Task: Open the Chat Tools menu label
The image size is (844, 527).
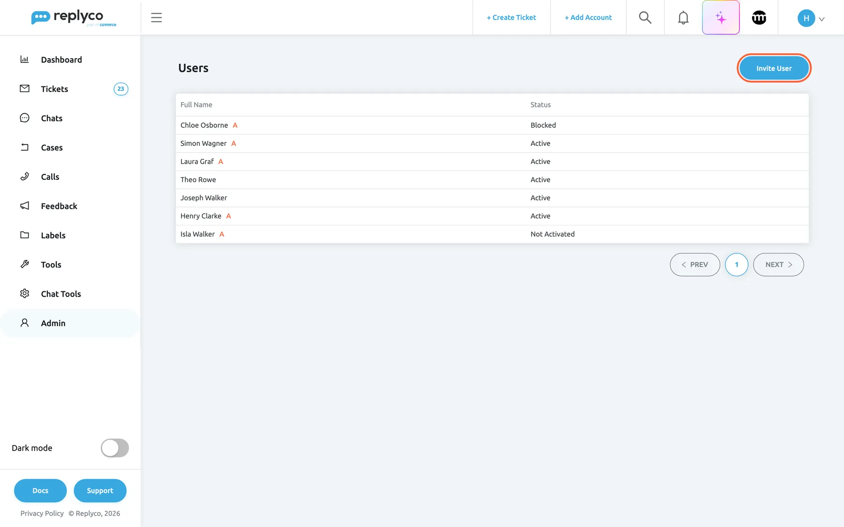Action: 61,294
